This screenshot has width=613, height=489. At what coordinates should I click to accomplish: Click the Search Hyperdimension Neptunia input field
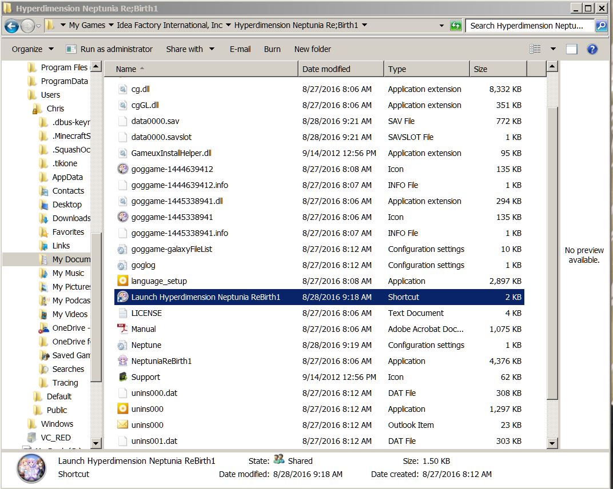[x=530, y=26]
